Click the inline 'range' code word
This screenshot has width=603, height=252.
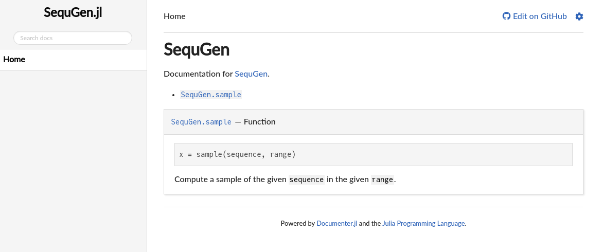[382, 179]
